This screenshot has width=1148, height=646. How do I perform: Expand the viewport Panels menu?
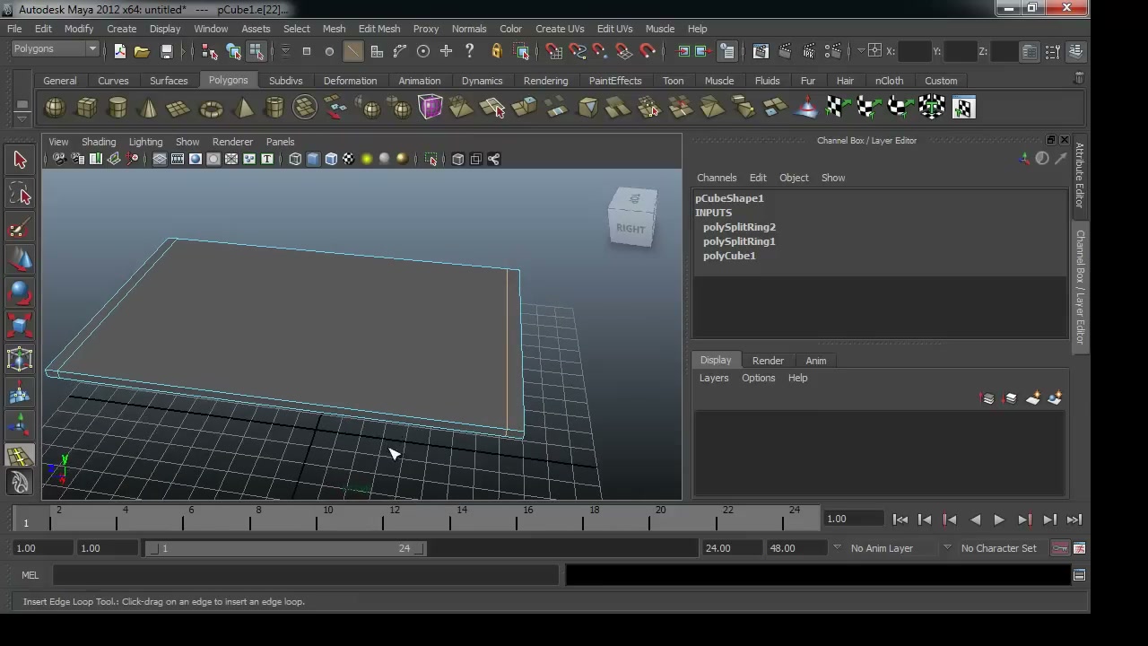[280, 142]
